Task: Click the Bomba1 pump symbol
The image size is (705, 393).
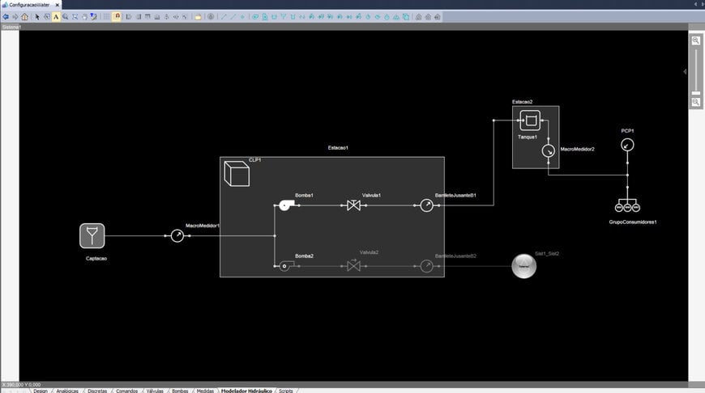Action: (x=284, y=205)
